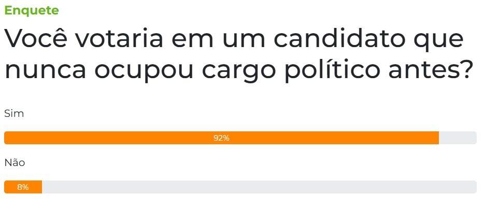This screenshot has height=211, width=485.
Task: Click the 92% value on Sim bar
Action: pyautogui.click(x=221, y=138)
